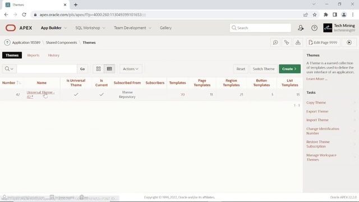Viewport: 359px width, 202px height.
Task: Open a new browser tab with plus
Action: tap(76, 4)
